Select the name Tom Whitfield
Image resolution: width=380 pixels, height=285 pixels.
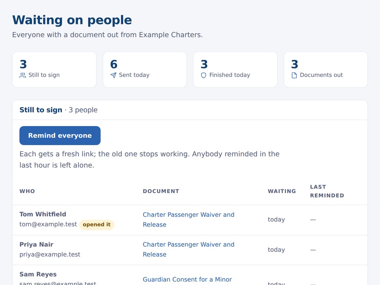pyautogui.click(x=43, y=214)
